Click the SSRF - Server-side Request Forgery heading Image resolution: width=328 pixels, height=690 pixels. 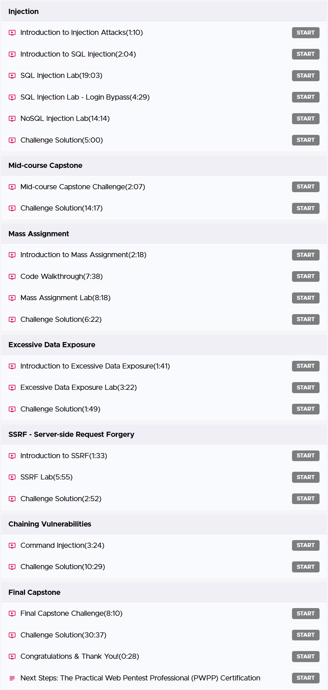(71, 434)
